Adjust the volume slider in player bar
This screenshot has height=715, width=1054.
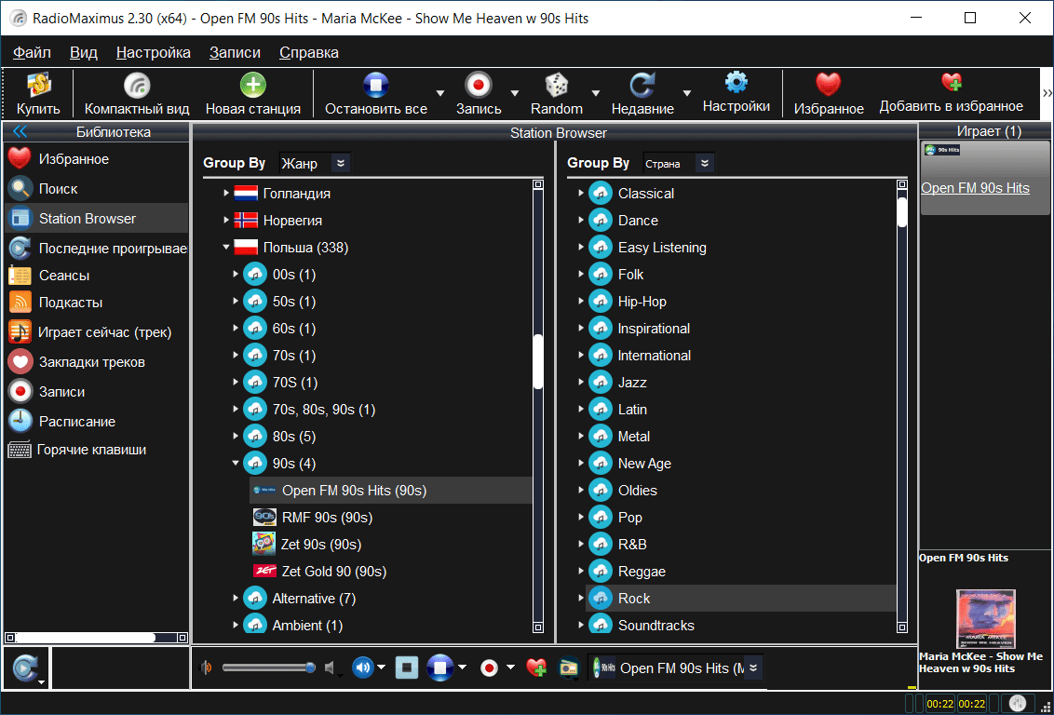(x=269, y=668)
